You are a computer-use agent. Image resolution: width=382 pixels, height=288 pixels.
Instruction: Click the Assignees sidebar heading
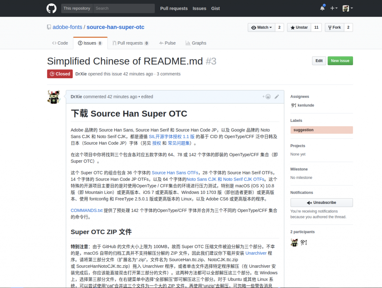(300, 96)
